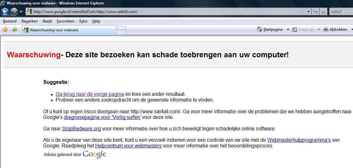Refresh the page with the Refresh icon
This screenshot has width=353, height=168.
315,12
